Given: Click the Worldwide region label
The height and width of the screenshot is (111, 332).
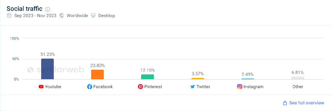Looking at the screenshot, I should (77, 16).
